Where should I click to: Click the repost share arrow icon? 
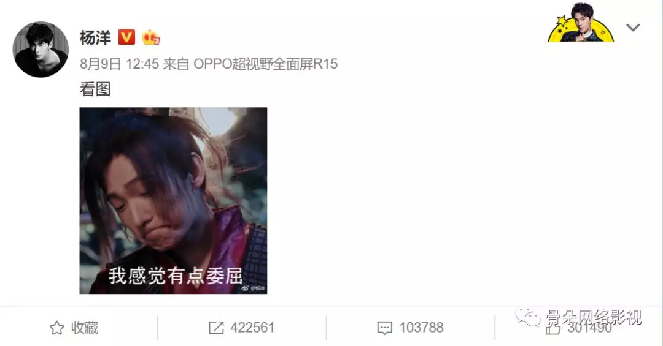(216, 328)
